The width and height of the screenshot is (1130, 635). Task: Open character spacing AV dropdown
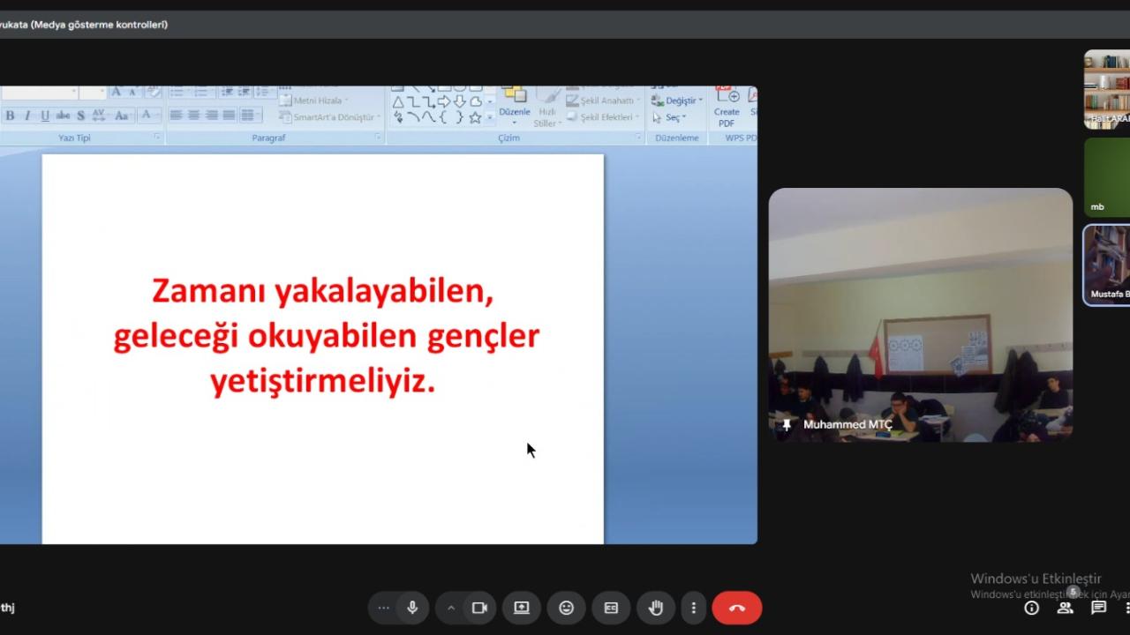99,116
